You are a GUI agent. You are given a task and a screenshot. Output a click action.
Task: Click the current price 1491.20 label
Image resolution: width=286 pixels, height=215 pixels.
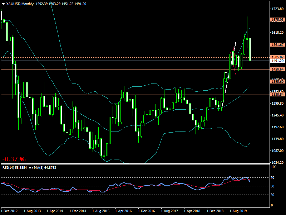(x=277, y=61)
